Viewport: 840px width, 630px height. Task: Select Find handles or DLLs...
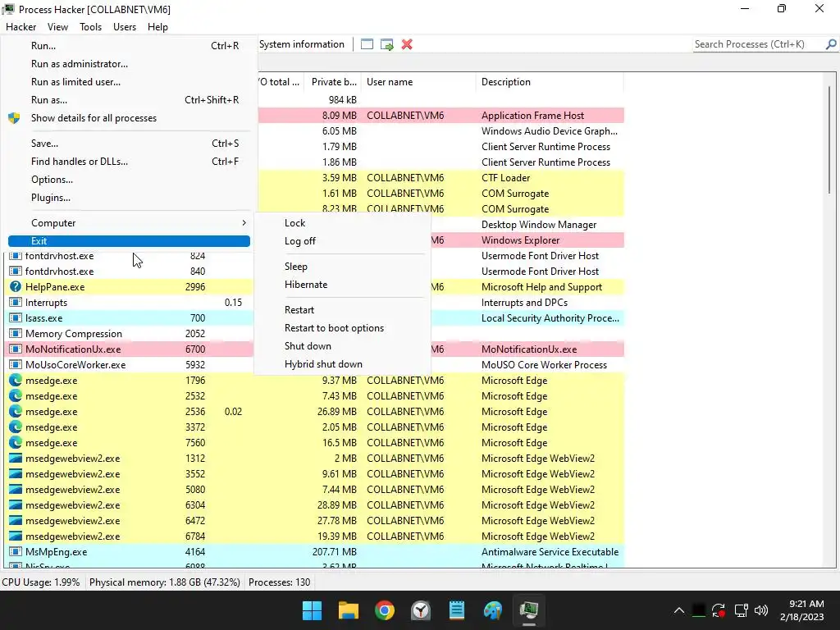(x=129, y=162)
